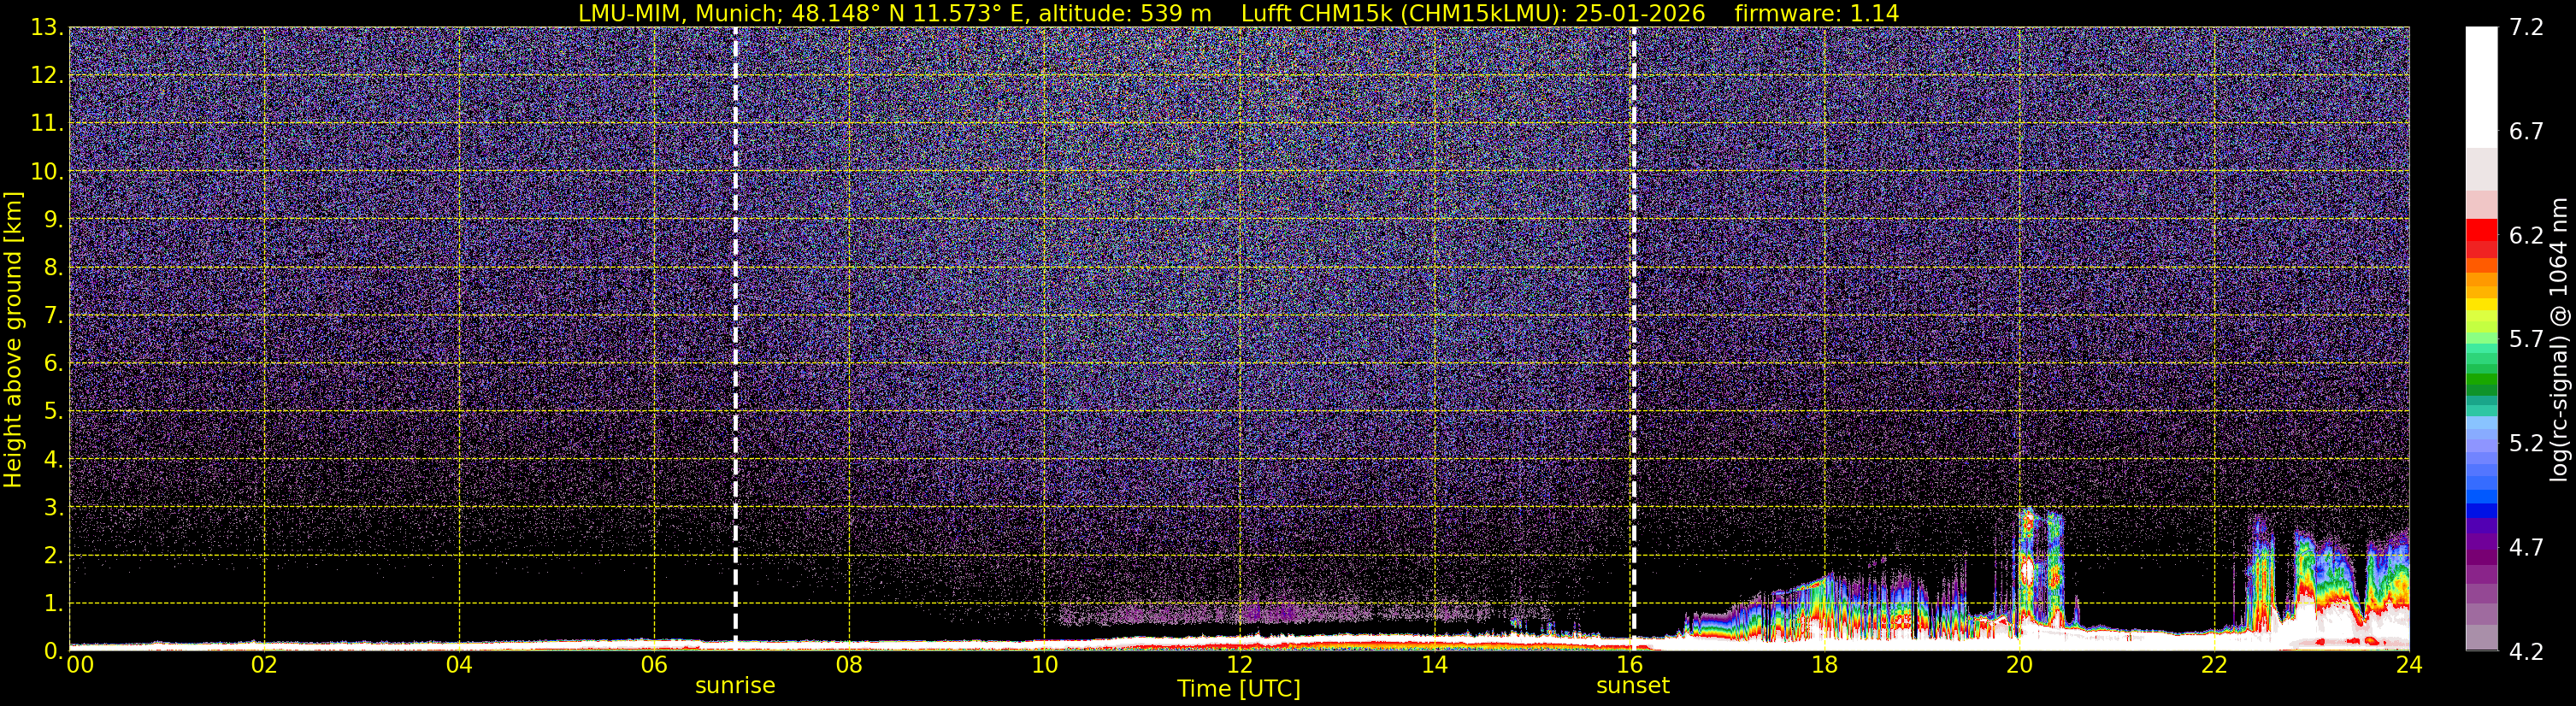Click the height axis tick "11."
Image resolution: width=2576 pixels, height=706 pixels.
tap(47, 124)
